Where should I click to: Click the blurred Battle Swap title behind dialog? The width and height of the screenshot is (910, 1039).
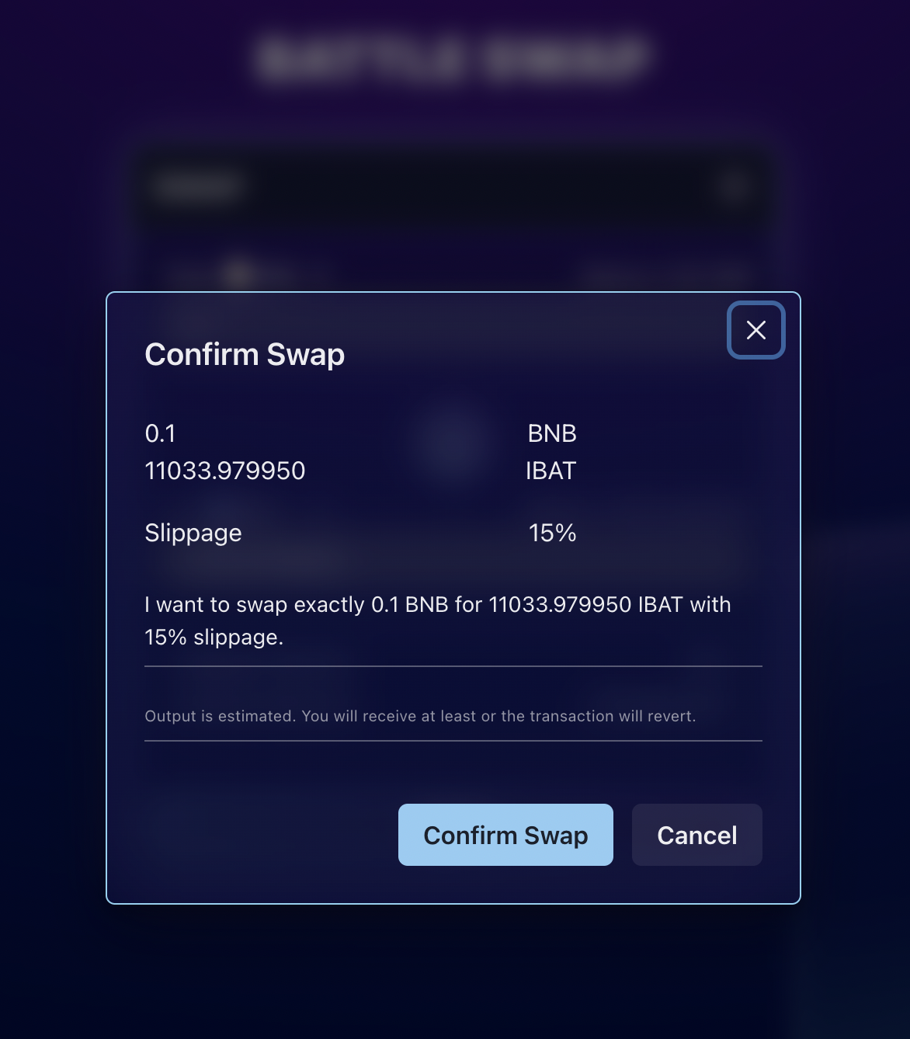point(453,57)
